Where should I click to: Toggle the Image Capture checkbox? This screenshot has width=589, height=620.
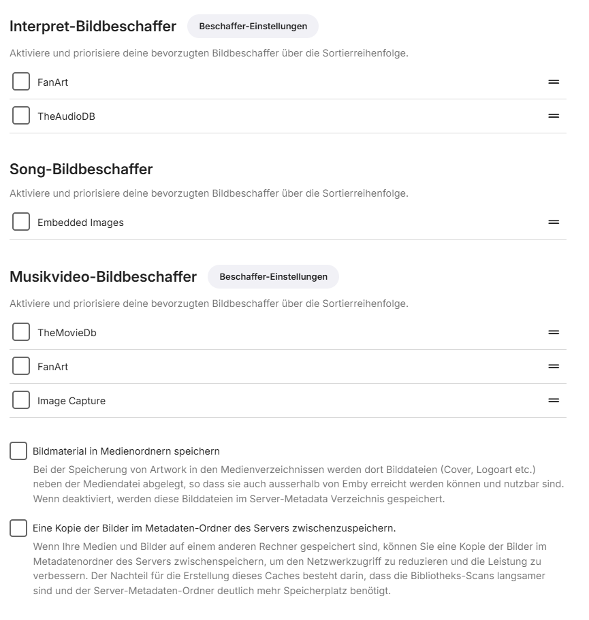21,401
